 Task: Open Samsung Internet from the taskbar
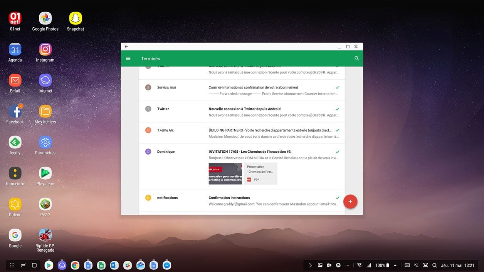62,265
